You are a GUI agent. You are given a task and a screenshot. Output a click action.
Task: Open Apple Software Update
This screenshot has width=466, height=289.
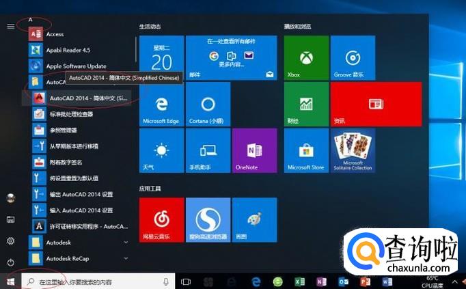click(x=79, y=66)
